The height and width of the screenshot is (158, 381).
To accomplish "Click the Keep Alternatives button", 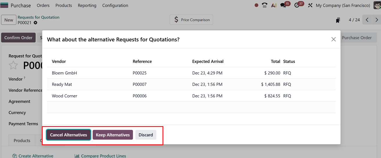I will [x=113, y=135].
